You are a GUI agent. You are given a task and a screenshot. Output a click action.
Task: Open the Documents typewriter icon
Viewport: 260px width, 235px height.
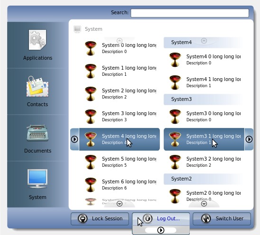37,133
